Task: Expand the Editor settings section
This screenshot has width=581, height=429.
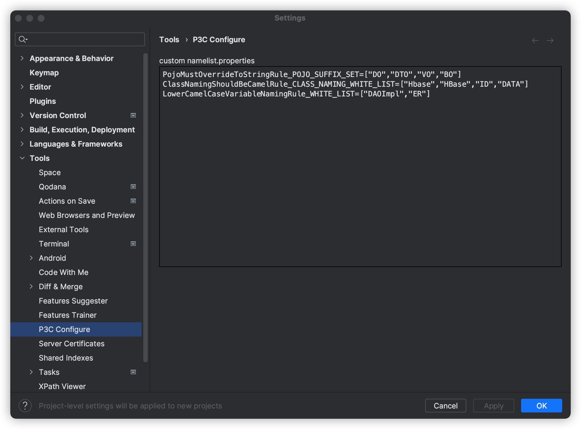Action: pyautogui.click(x=23, y=87)
